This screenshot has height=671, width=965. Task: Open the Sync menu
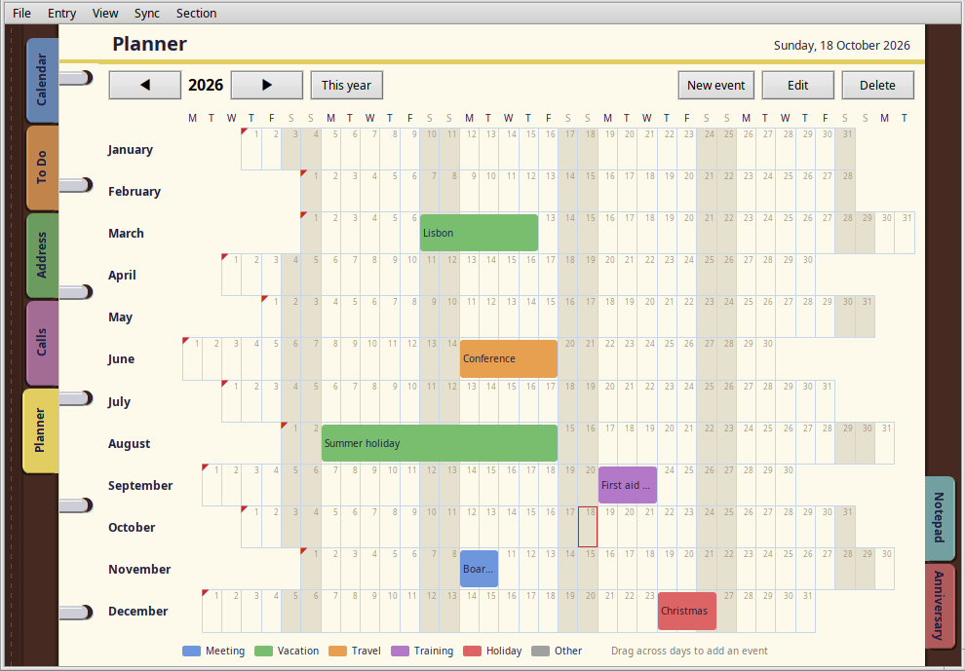point(147,13)
